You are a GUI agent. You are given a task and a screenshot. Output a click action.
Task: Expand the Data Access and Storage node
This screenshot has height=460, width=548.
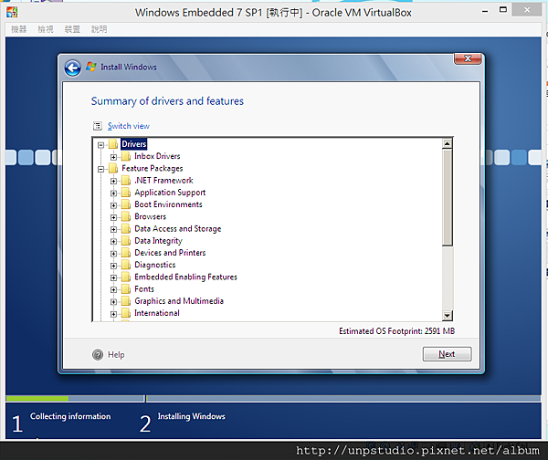pos(113,229)
